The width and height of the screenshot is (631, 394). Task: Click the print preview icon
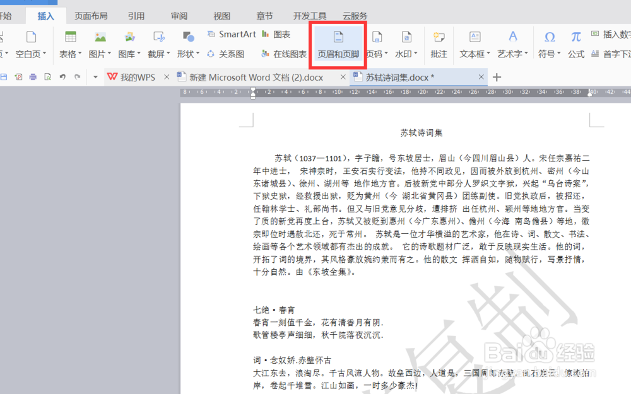(47, 77)
